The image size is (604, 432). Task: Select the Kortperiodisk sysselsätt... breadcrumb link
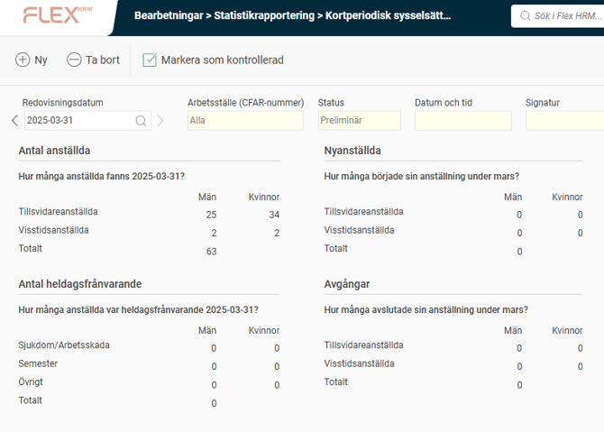click(389, 16)
